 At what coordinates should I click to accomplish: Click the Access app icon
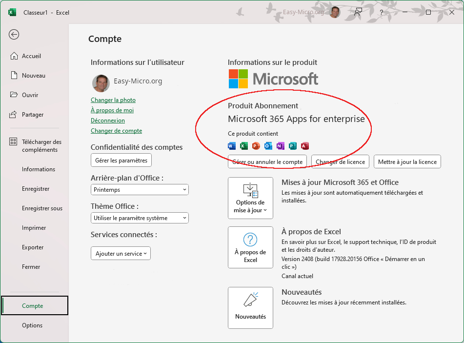click(x=305, y=145)
